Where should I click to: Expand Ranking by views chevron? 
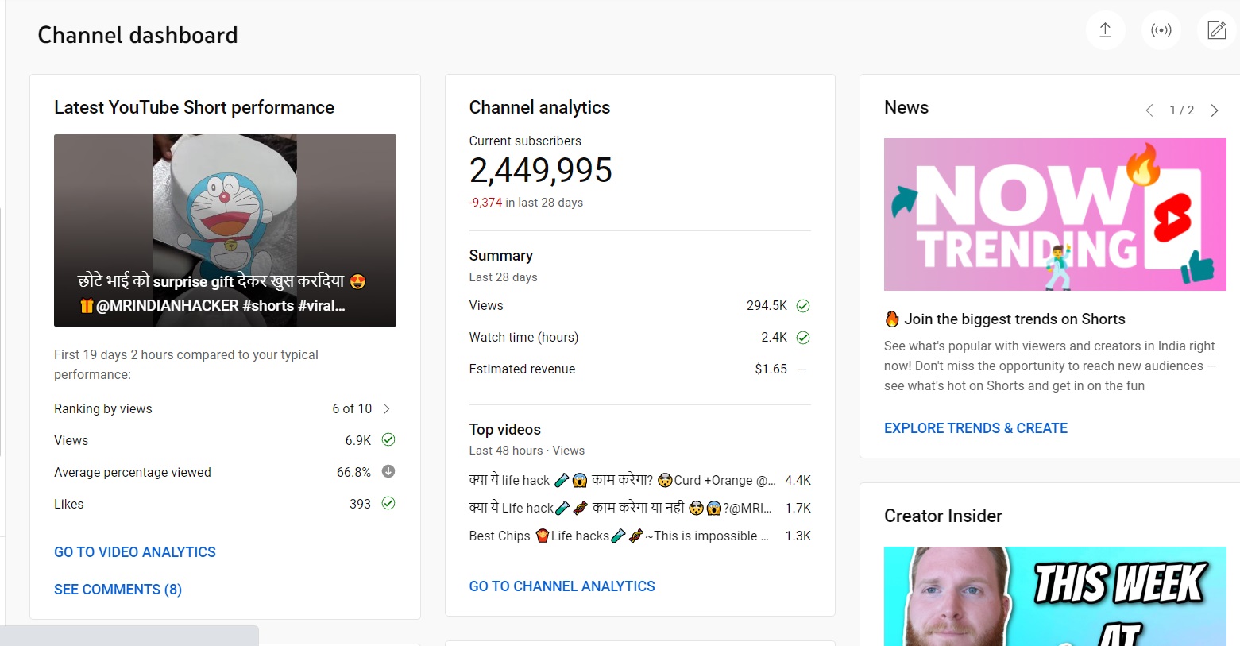click(387, 408)
